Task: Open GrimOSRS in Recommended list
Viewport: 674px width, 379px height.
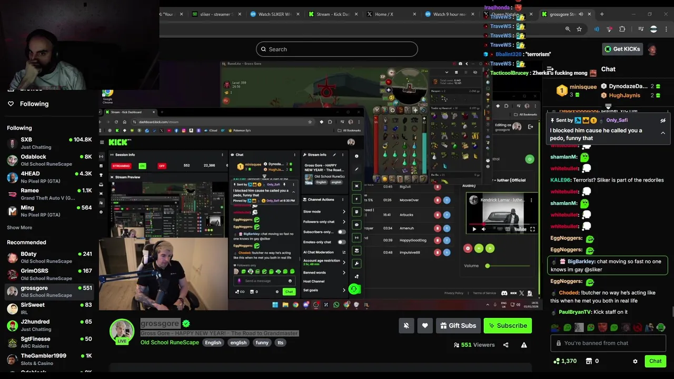Action: coord(49,274)
